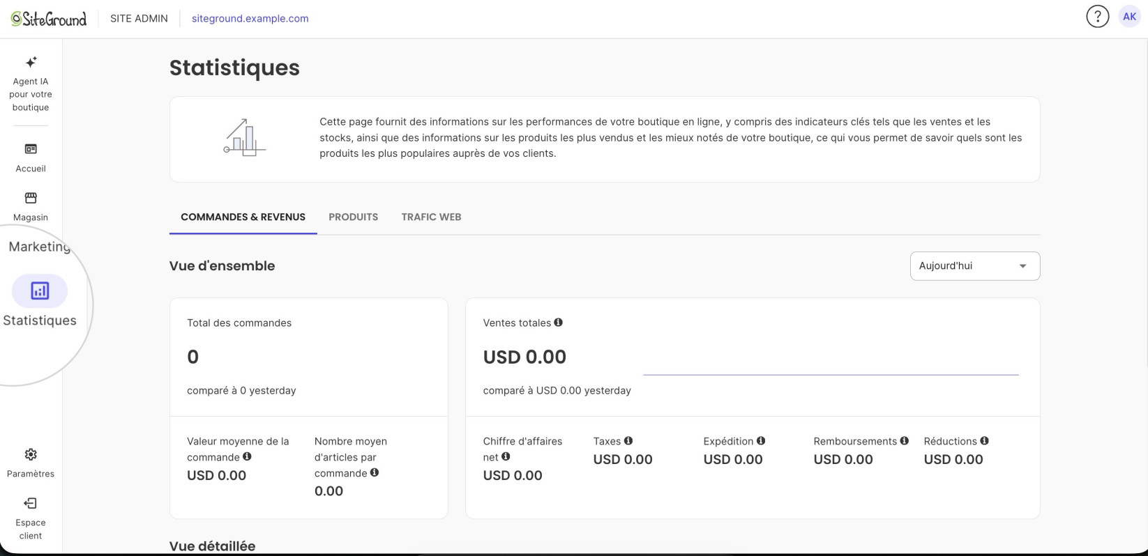Click the 0.00 average articles value
The height and width of the screenshot is (556, 1148).
tap(328, 491)
